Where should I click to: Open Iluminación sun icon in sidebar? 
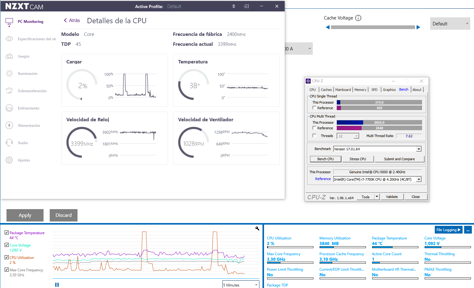(x=9, y=74)
